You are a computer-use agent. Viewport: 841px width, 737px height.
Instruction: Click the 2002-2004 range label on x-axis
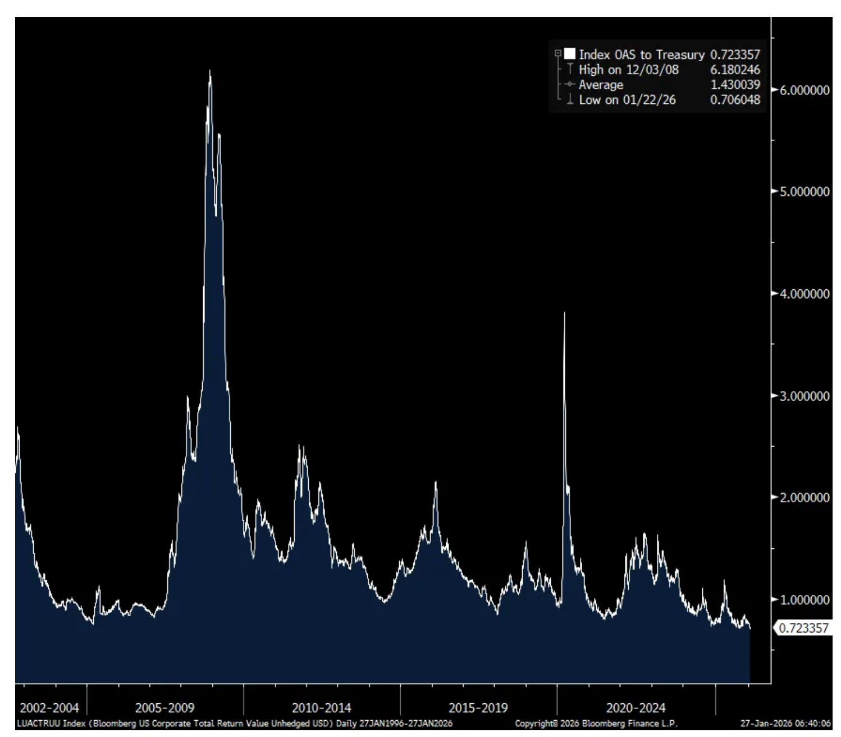[49, 707]
